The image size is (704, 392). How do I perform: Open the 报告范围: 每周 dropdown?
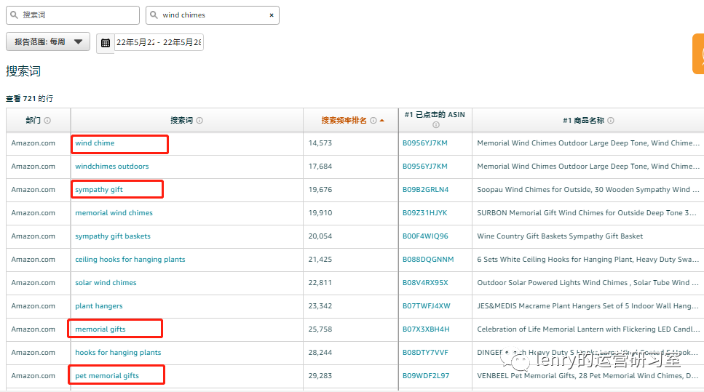(x=48, y=41)
